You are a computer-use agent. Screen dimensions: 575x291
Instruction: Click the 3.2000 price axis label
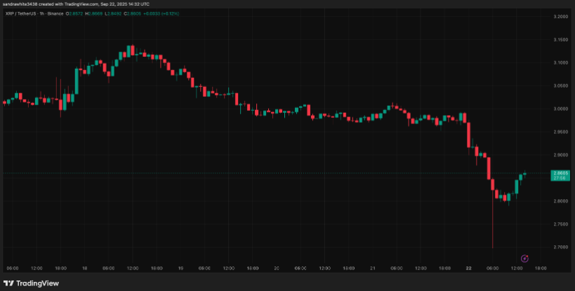[560, 17]
